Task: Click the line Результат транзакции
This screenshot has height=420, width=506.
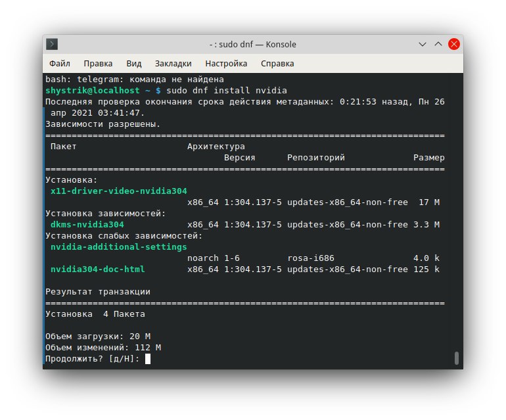Action: [98, 292]
